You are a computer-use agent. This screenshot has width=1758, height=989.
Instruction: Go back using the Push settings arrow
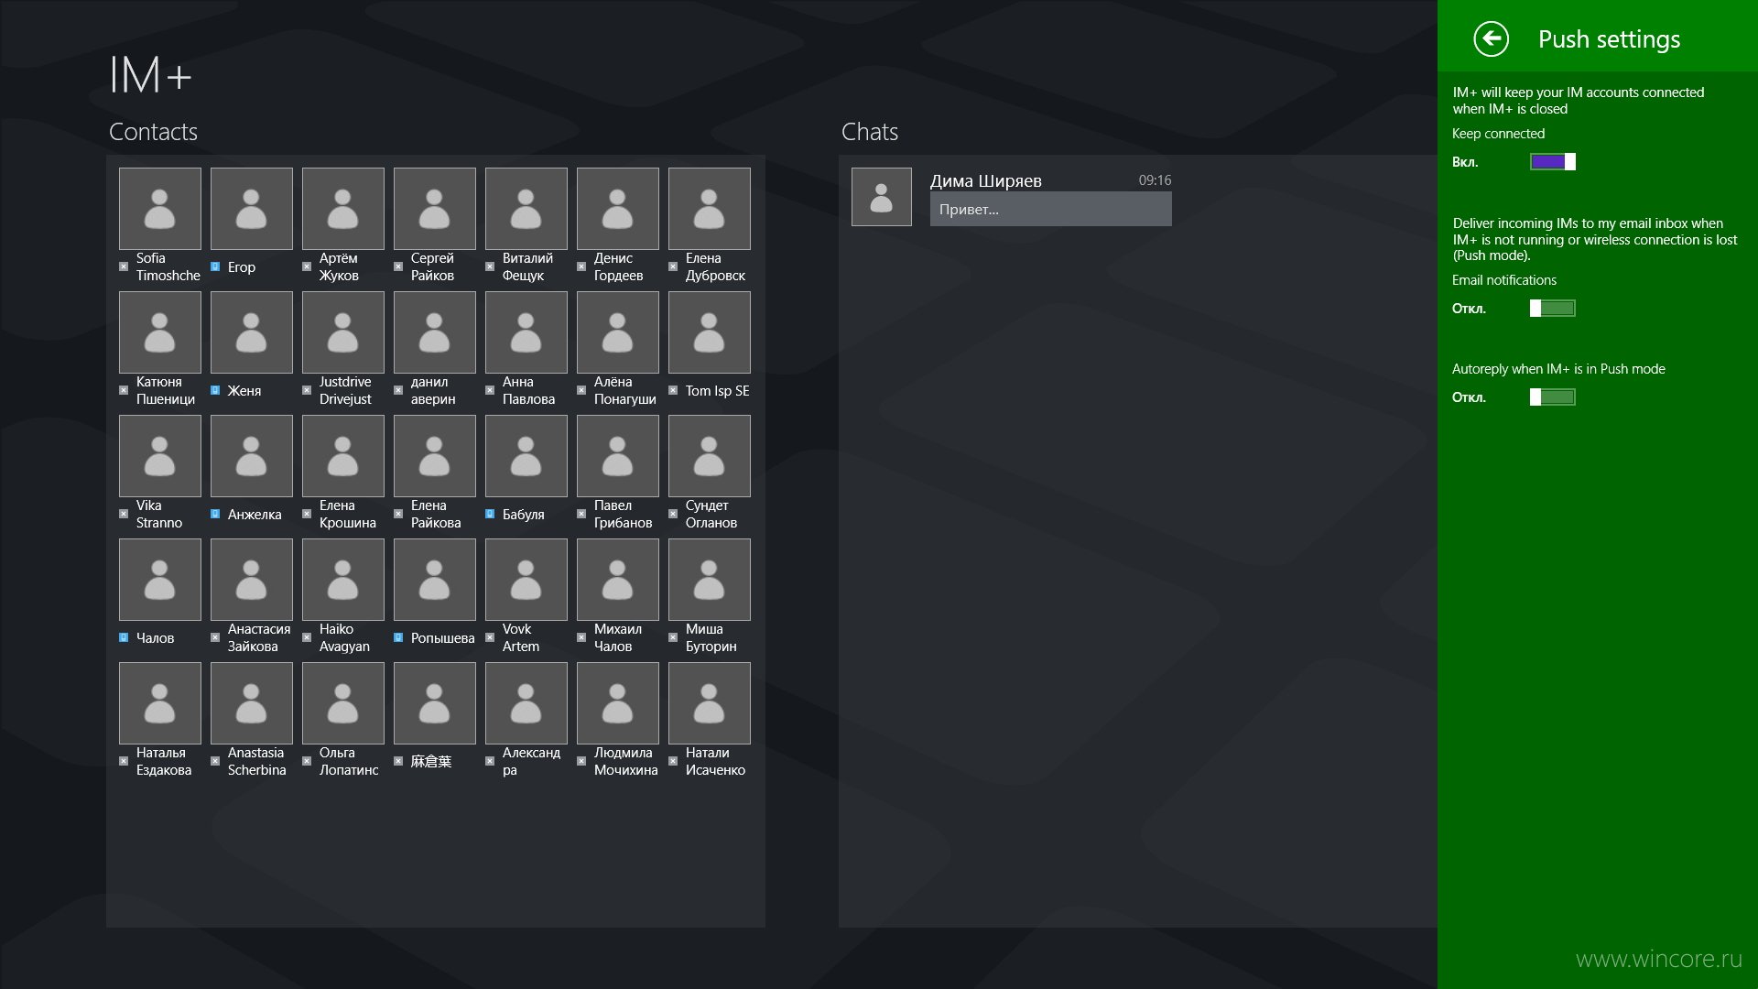(x=1491, y=38)
